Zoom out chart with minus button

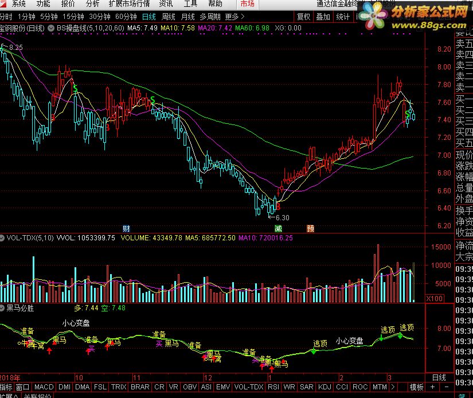tap(447, 387)
